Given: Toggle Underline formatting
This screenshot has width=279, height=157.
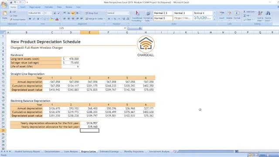Looking at the screenshot, I should [38, 19].
